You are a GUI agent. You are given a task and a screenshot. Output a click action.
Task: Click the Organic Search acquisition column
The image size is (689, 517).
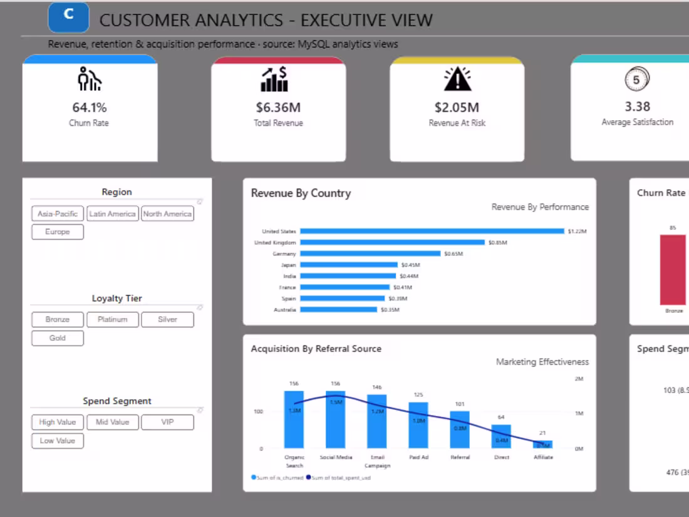click(294, 419)
